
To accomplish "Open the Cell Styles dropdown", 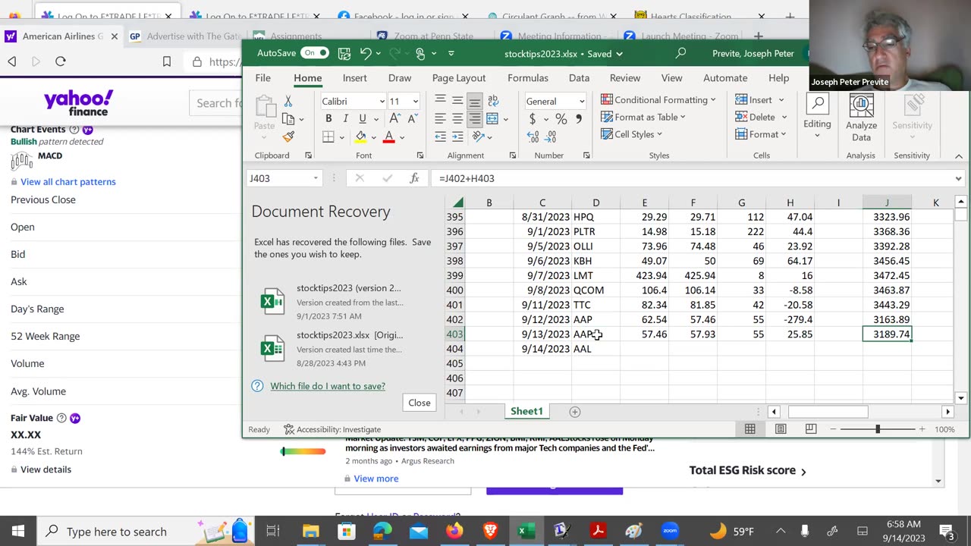I will tap(632, 134).
